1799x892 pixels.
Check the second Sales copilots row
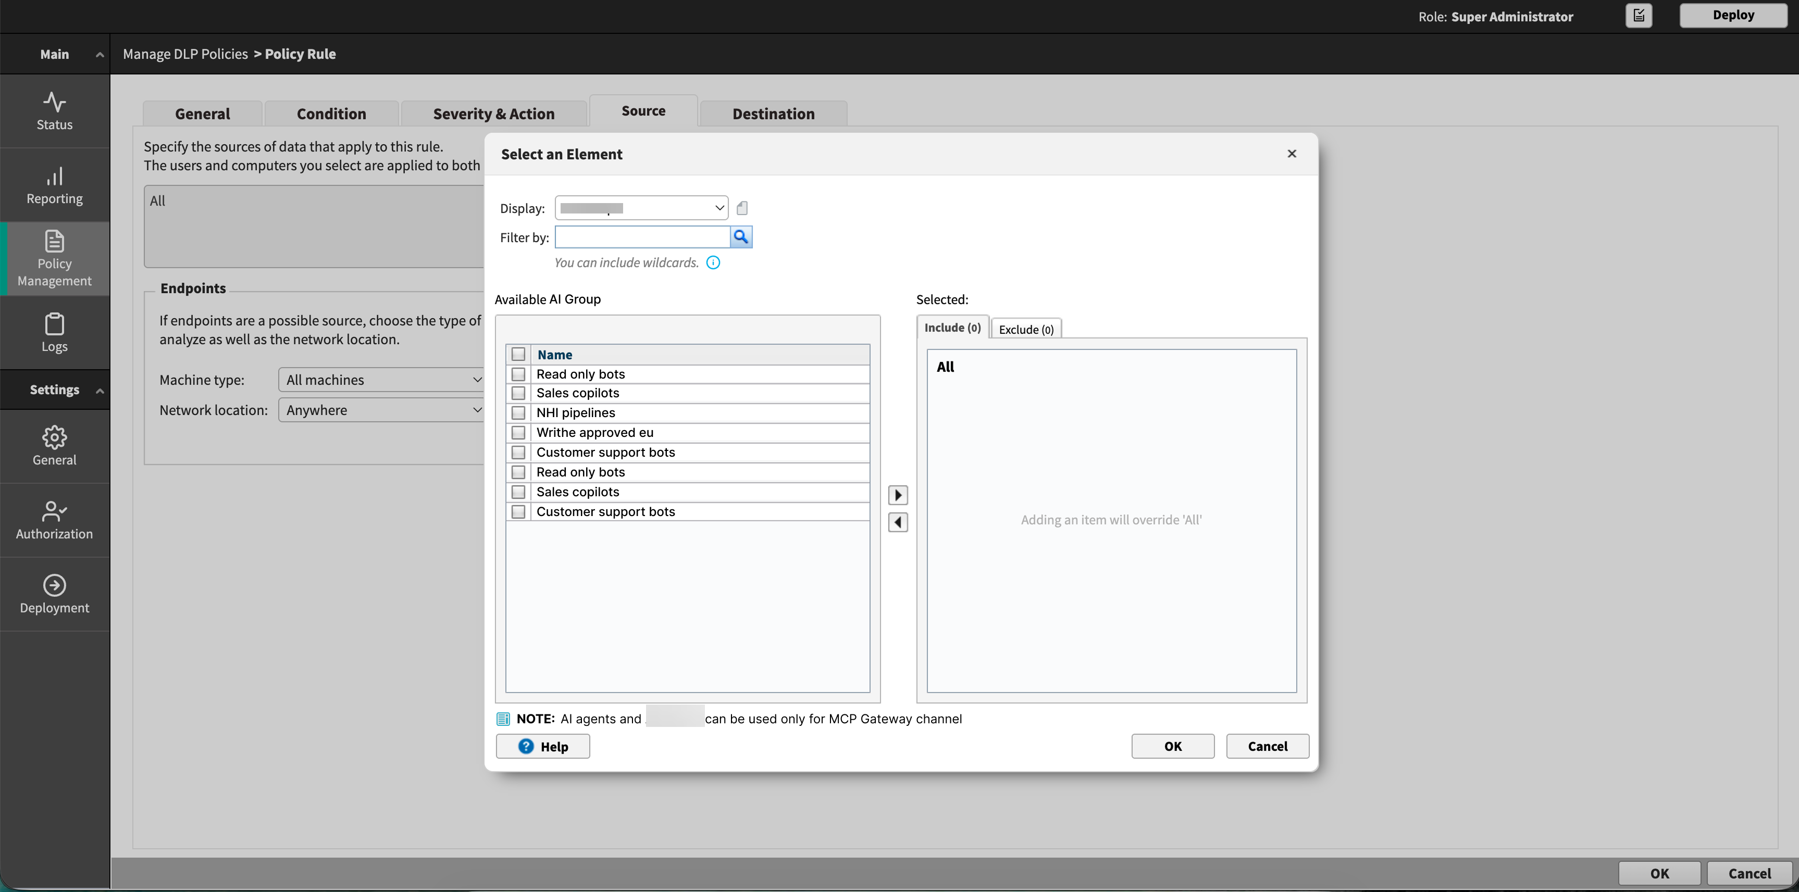click(518, 492)
